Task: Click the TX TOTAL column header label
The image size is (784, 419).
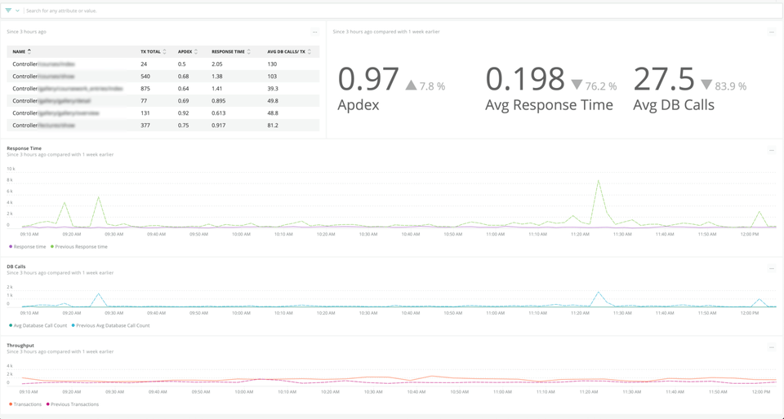Action: (150, 52)
